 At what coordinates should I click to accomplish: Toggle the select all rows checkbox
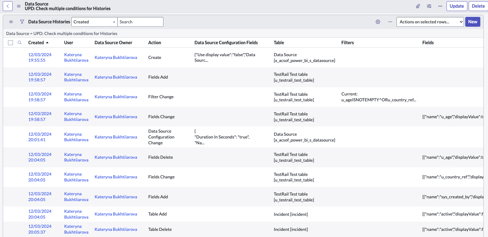[10, 43]
